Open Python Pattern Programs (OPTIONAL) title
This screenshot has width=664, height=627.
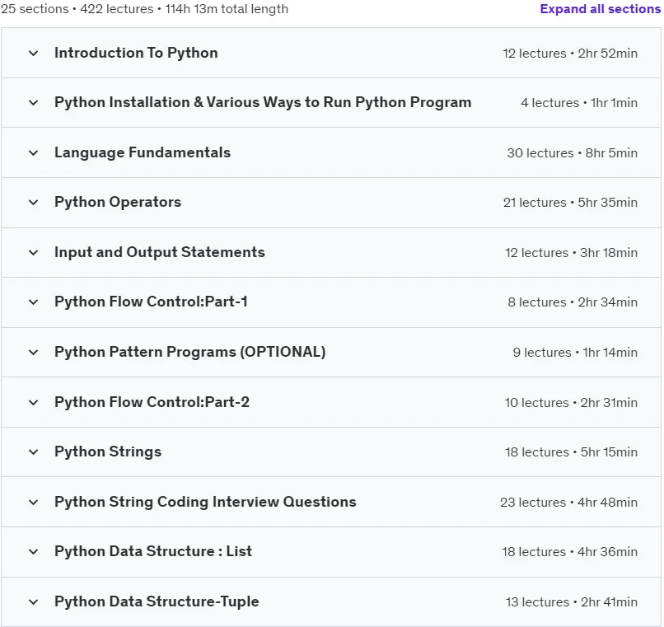coord(189,352)
